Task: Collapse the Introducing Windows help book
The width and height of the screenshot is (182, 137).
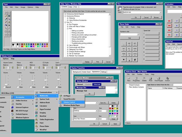Action: [x=65, y=16]
